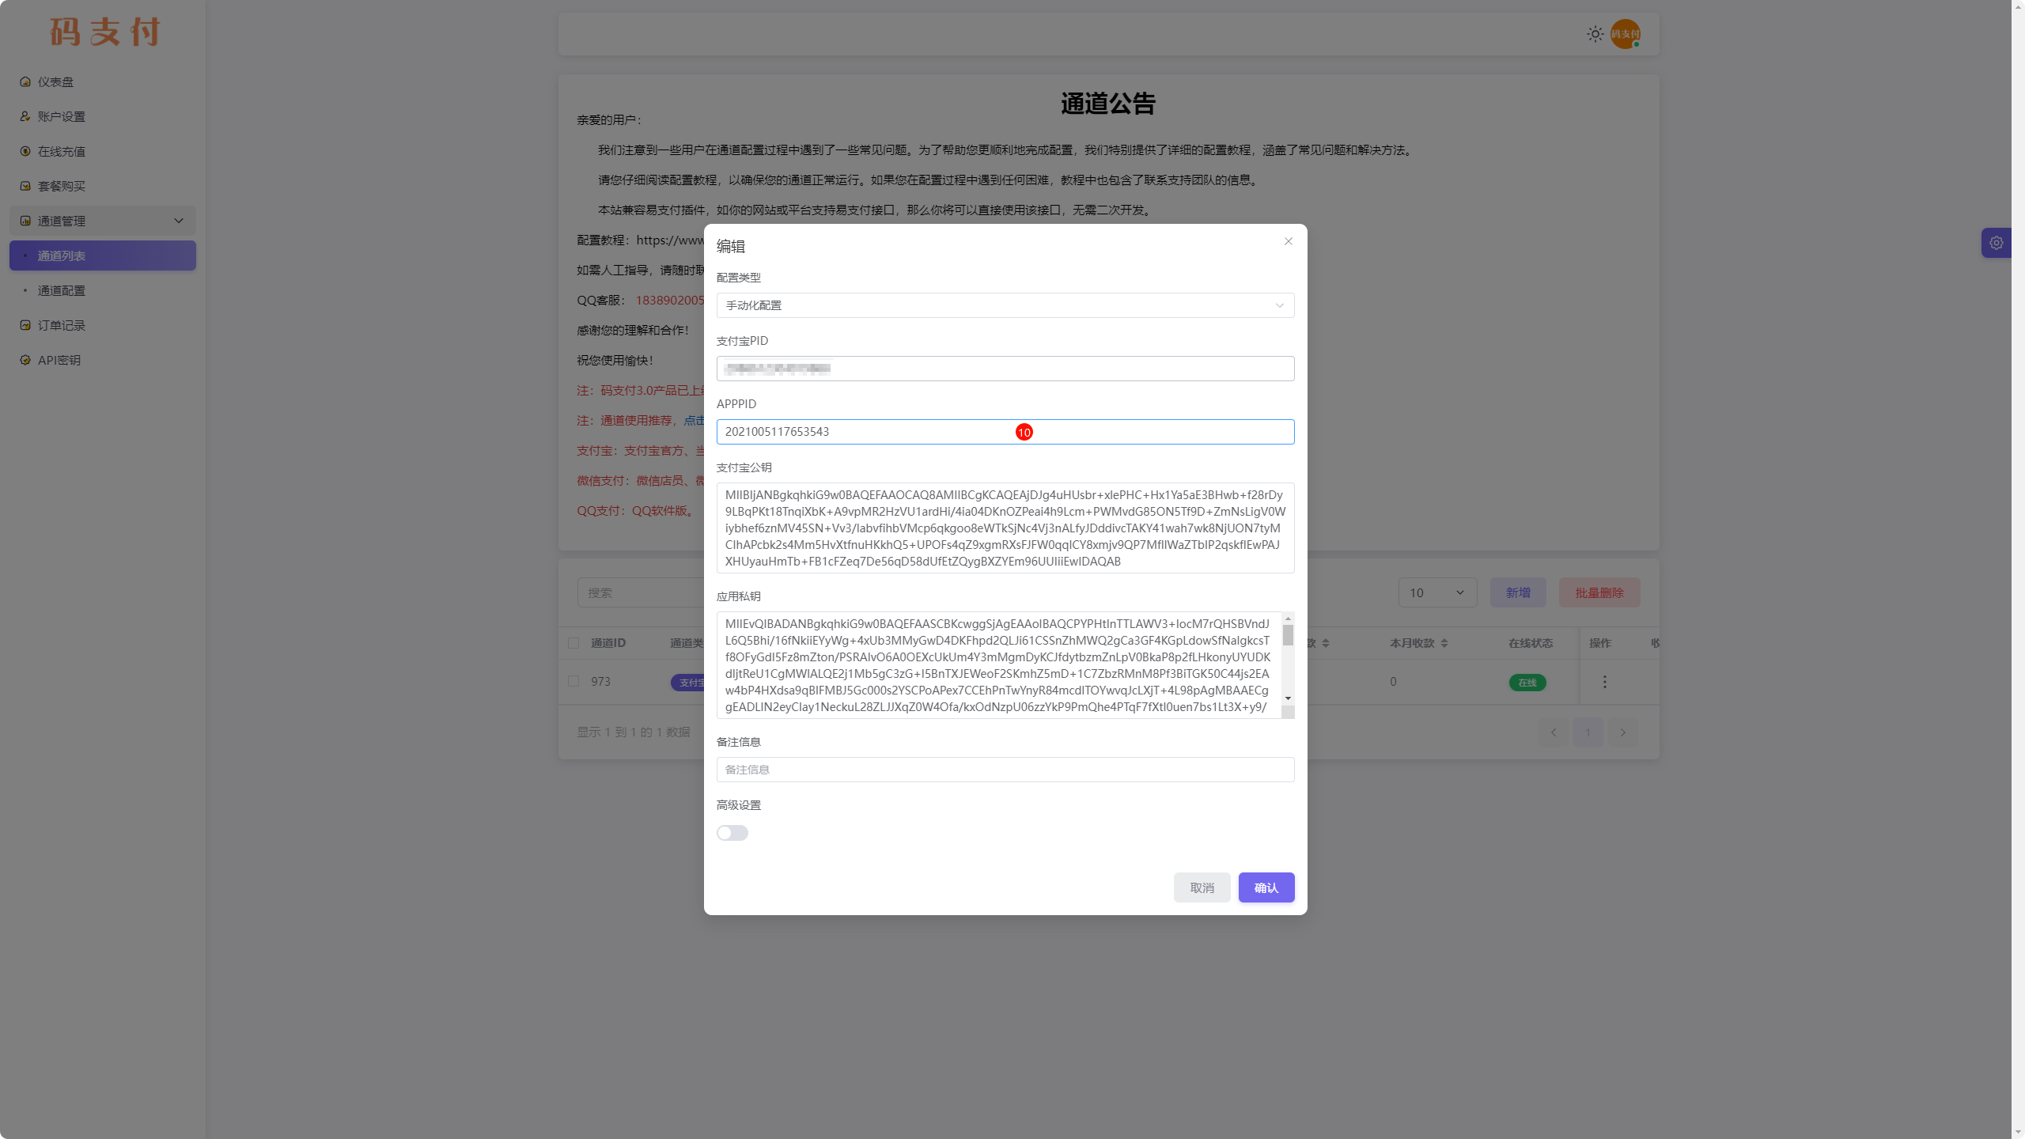This screenshot has width=2025, height=1139.
Task: Go to 订单记录 in the sidebar
Action: 62,325
